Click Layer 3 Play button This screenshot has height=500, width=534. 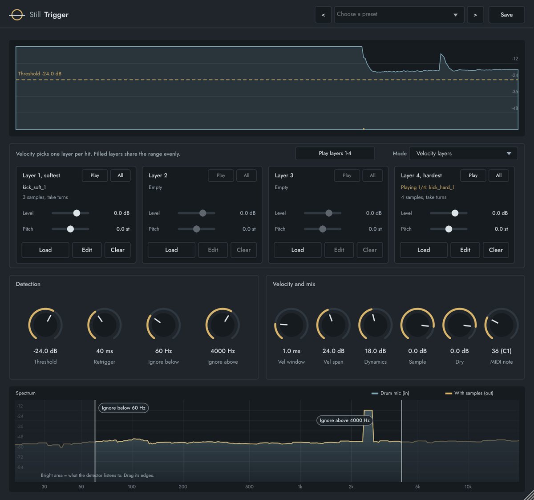(347, 175)
